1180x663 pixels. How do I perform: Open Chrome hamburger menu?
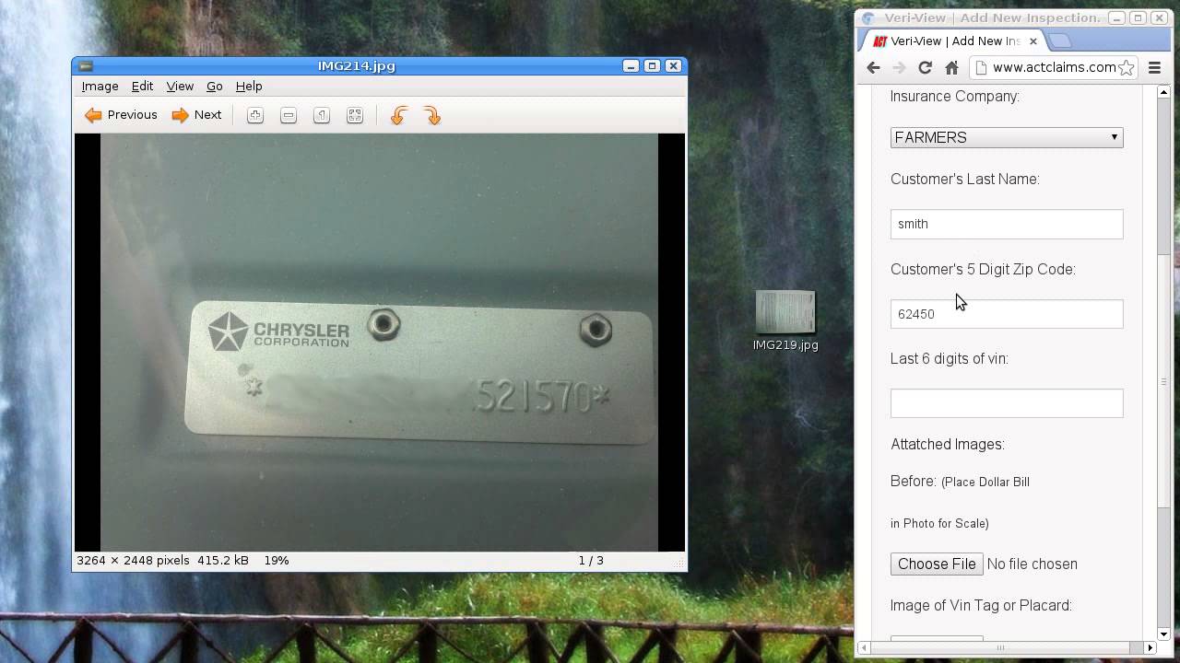1154,67
